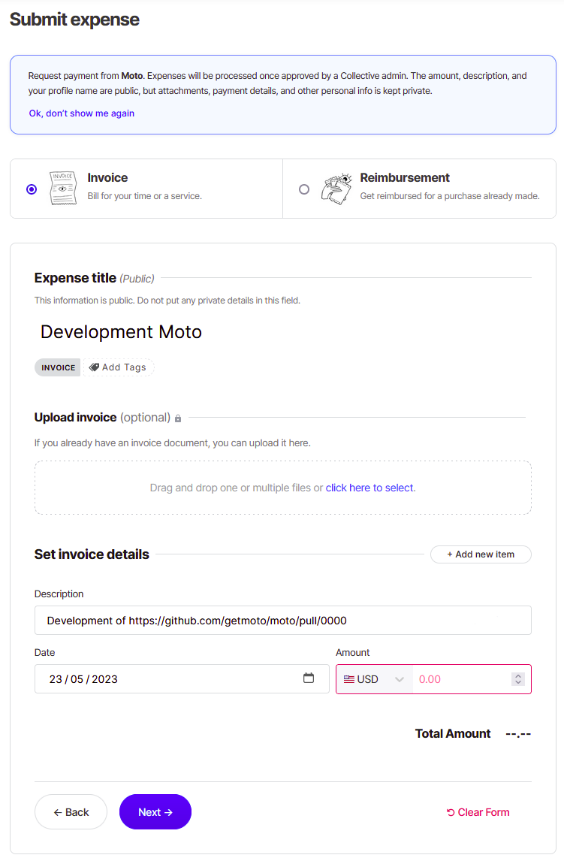Click the Description input field
This screenshot has width=564, height=867.
282,620
